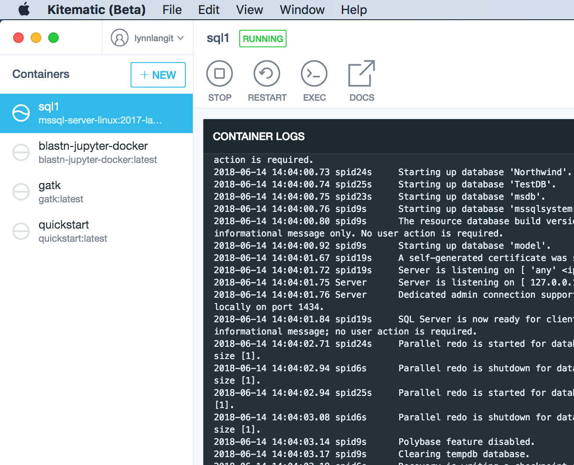This screenshot has width=574, height=465.
Task: Open the Apple menu
Action: coord(24,9)
